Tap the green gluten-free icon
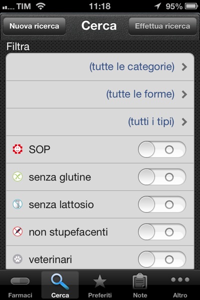The image size is (200, 300). 17,177
